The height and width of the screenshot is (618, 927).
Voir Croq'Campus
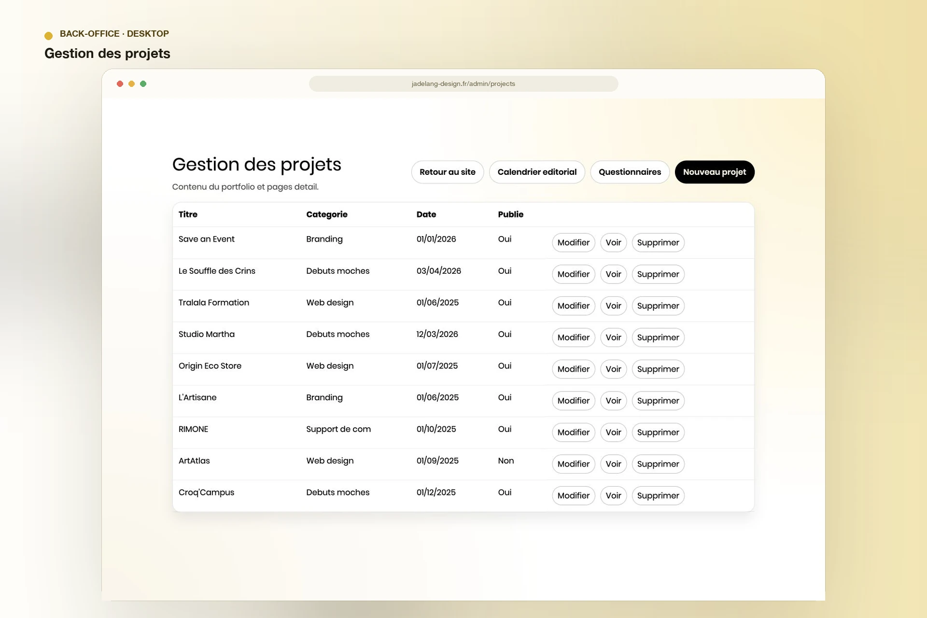coord(613,495)
